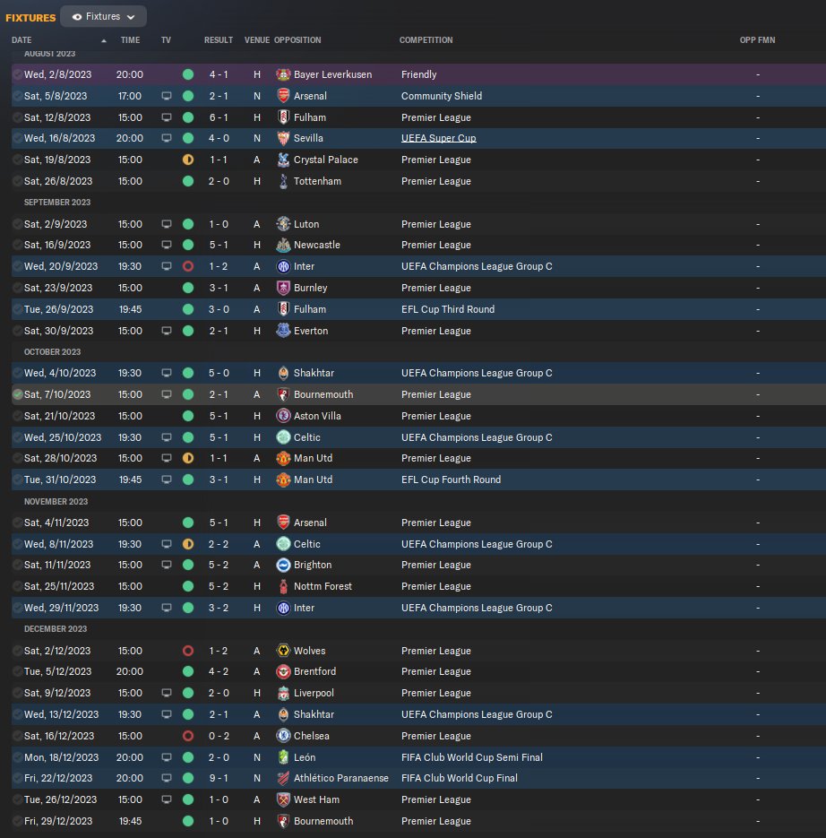Screen dimensions: 826x838
Task: Sort by the OPP FMN column header
Action: 757,40
